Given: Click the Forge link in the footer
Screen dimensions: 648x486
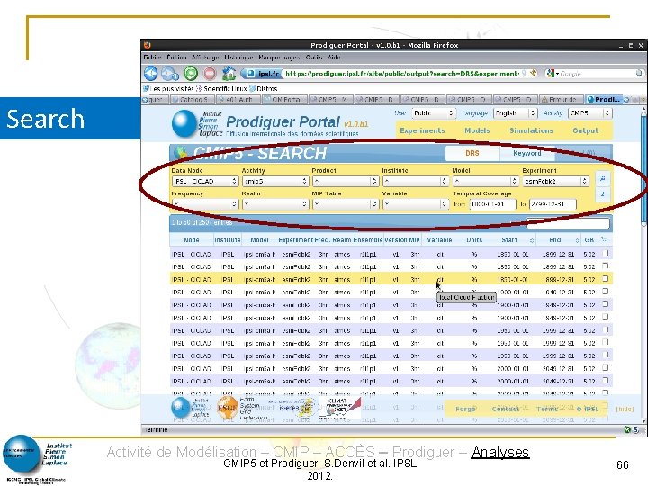Looking at the screenshot, I should click(x=465, y=409).
